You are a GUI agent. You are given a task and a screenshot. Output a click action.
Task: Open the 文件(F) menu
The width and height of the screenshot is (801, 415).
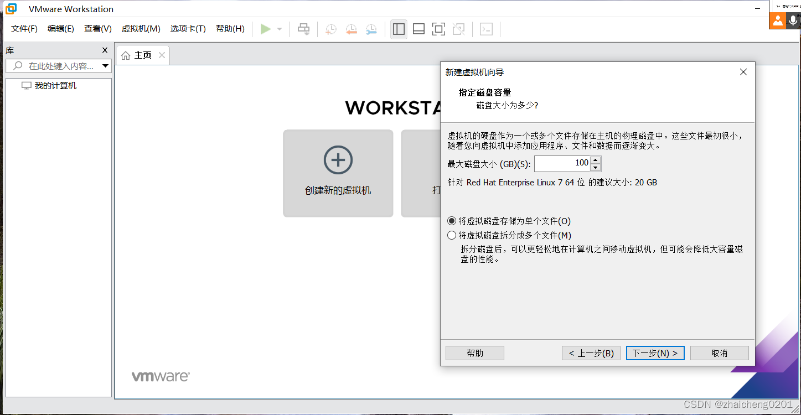24,29
